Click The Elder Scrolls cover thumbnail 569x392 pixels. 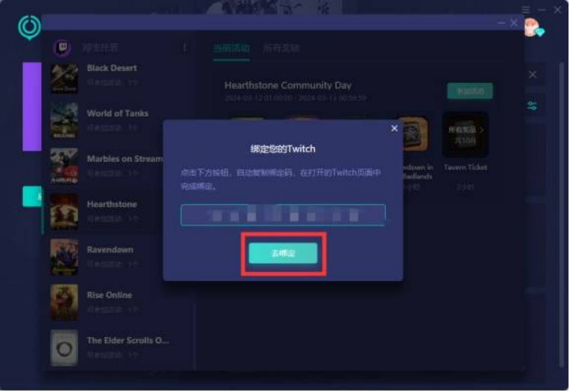click(x=64, y=348)
